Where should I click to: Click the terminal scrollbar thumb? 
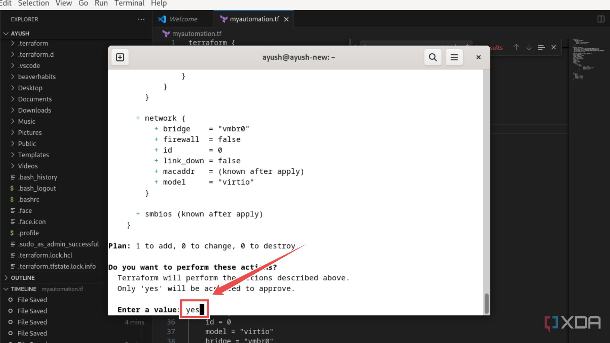[486, 303]
